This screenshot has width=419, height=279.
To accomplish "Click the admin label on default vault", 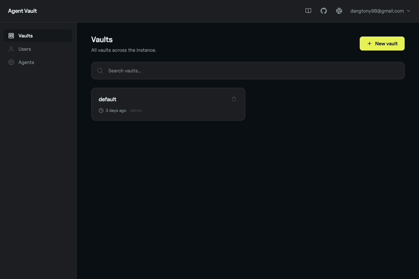I will pos(136,110).
